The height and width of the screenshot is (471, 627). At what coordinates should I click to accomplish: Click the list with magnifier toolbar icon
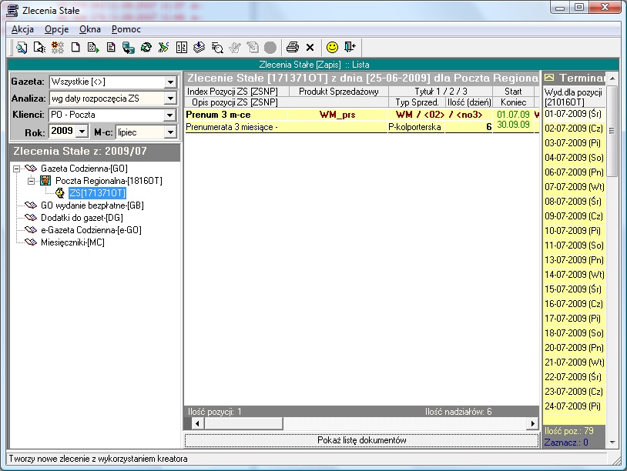click(217, 48)
